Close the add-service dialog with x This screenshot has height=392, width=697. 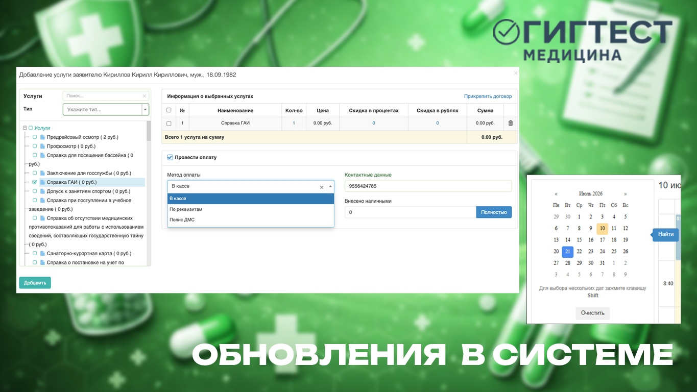[x=516, y=73]
